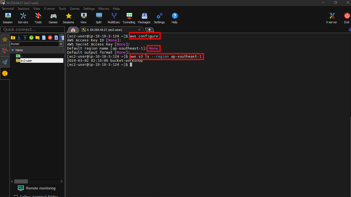
Task: Click the /home/ path field
Action: coord(34,44)
